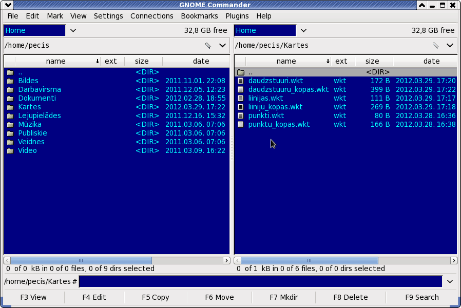The width and height of the screenshot is (461, 308).
Task: Sort right pane by date column header
Action: pos(425,61)
